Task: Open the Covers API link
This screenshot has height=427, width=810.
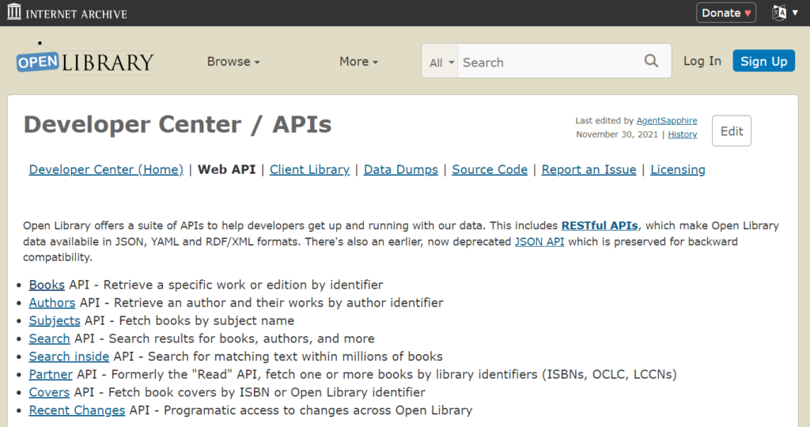Action: (49, 392)
